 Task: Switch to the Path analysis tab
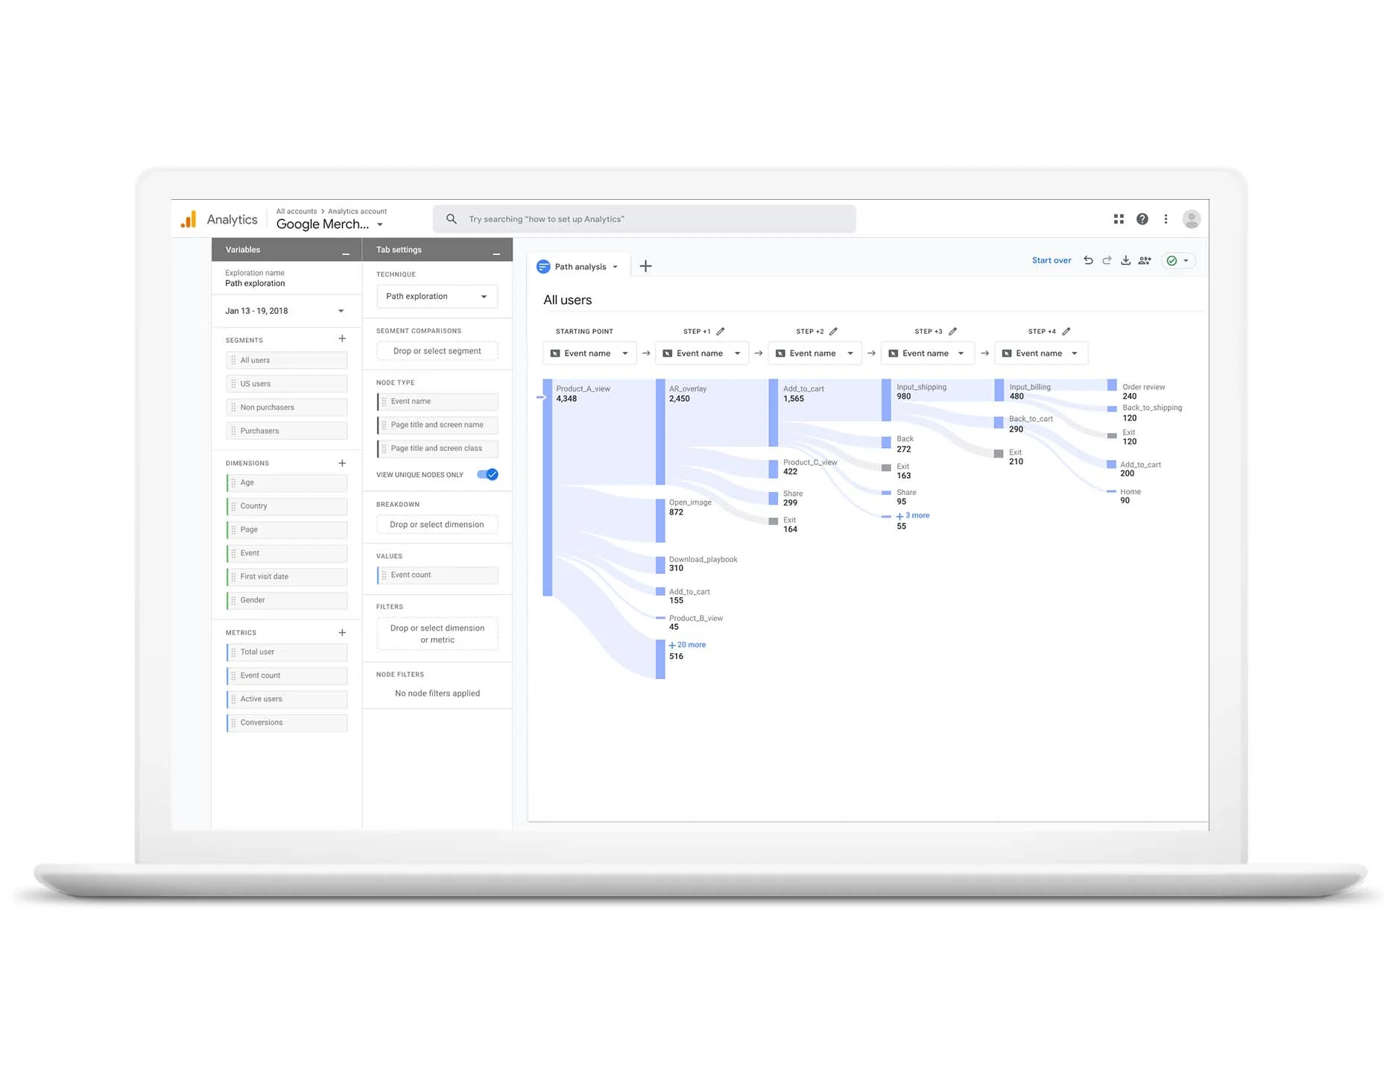(579, 266)
